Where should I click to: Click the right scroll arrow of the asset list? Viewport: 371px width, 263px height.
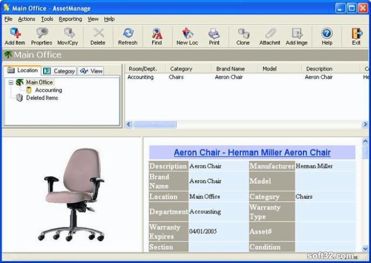(365, 124)
